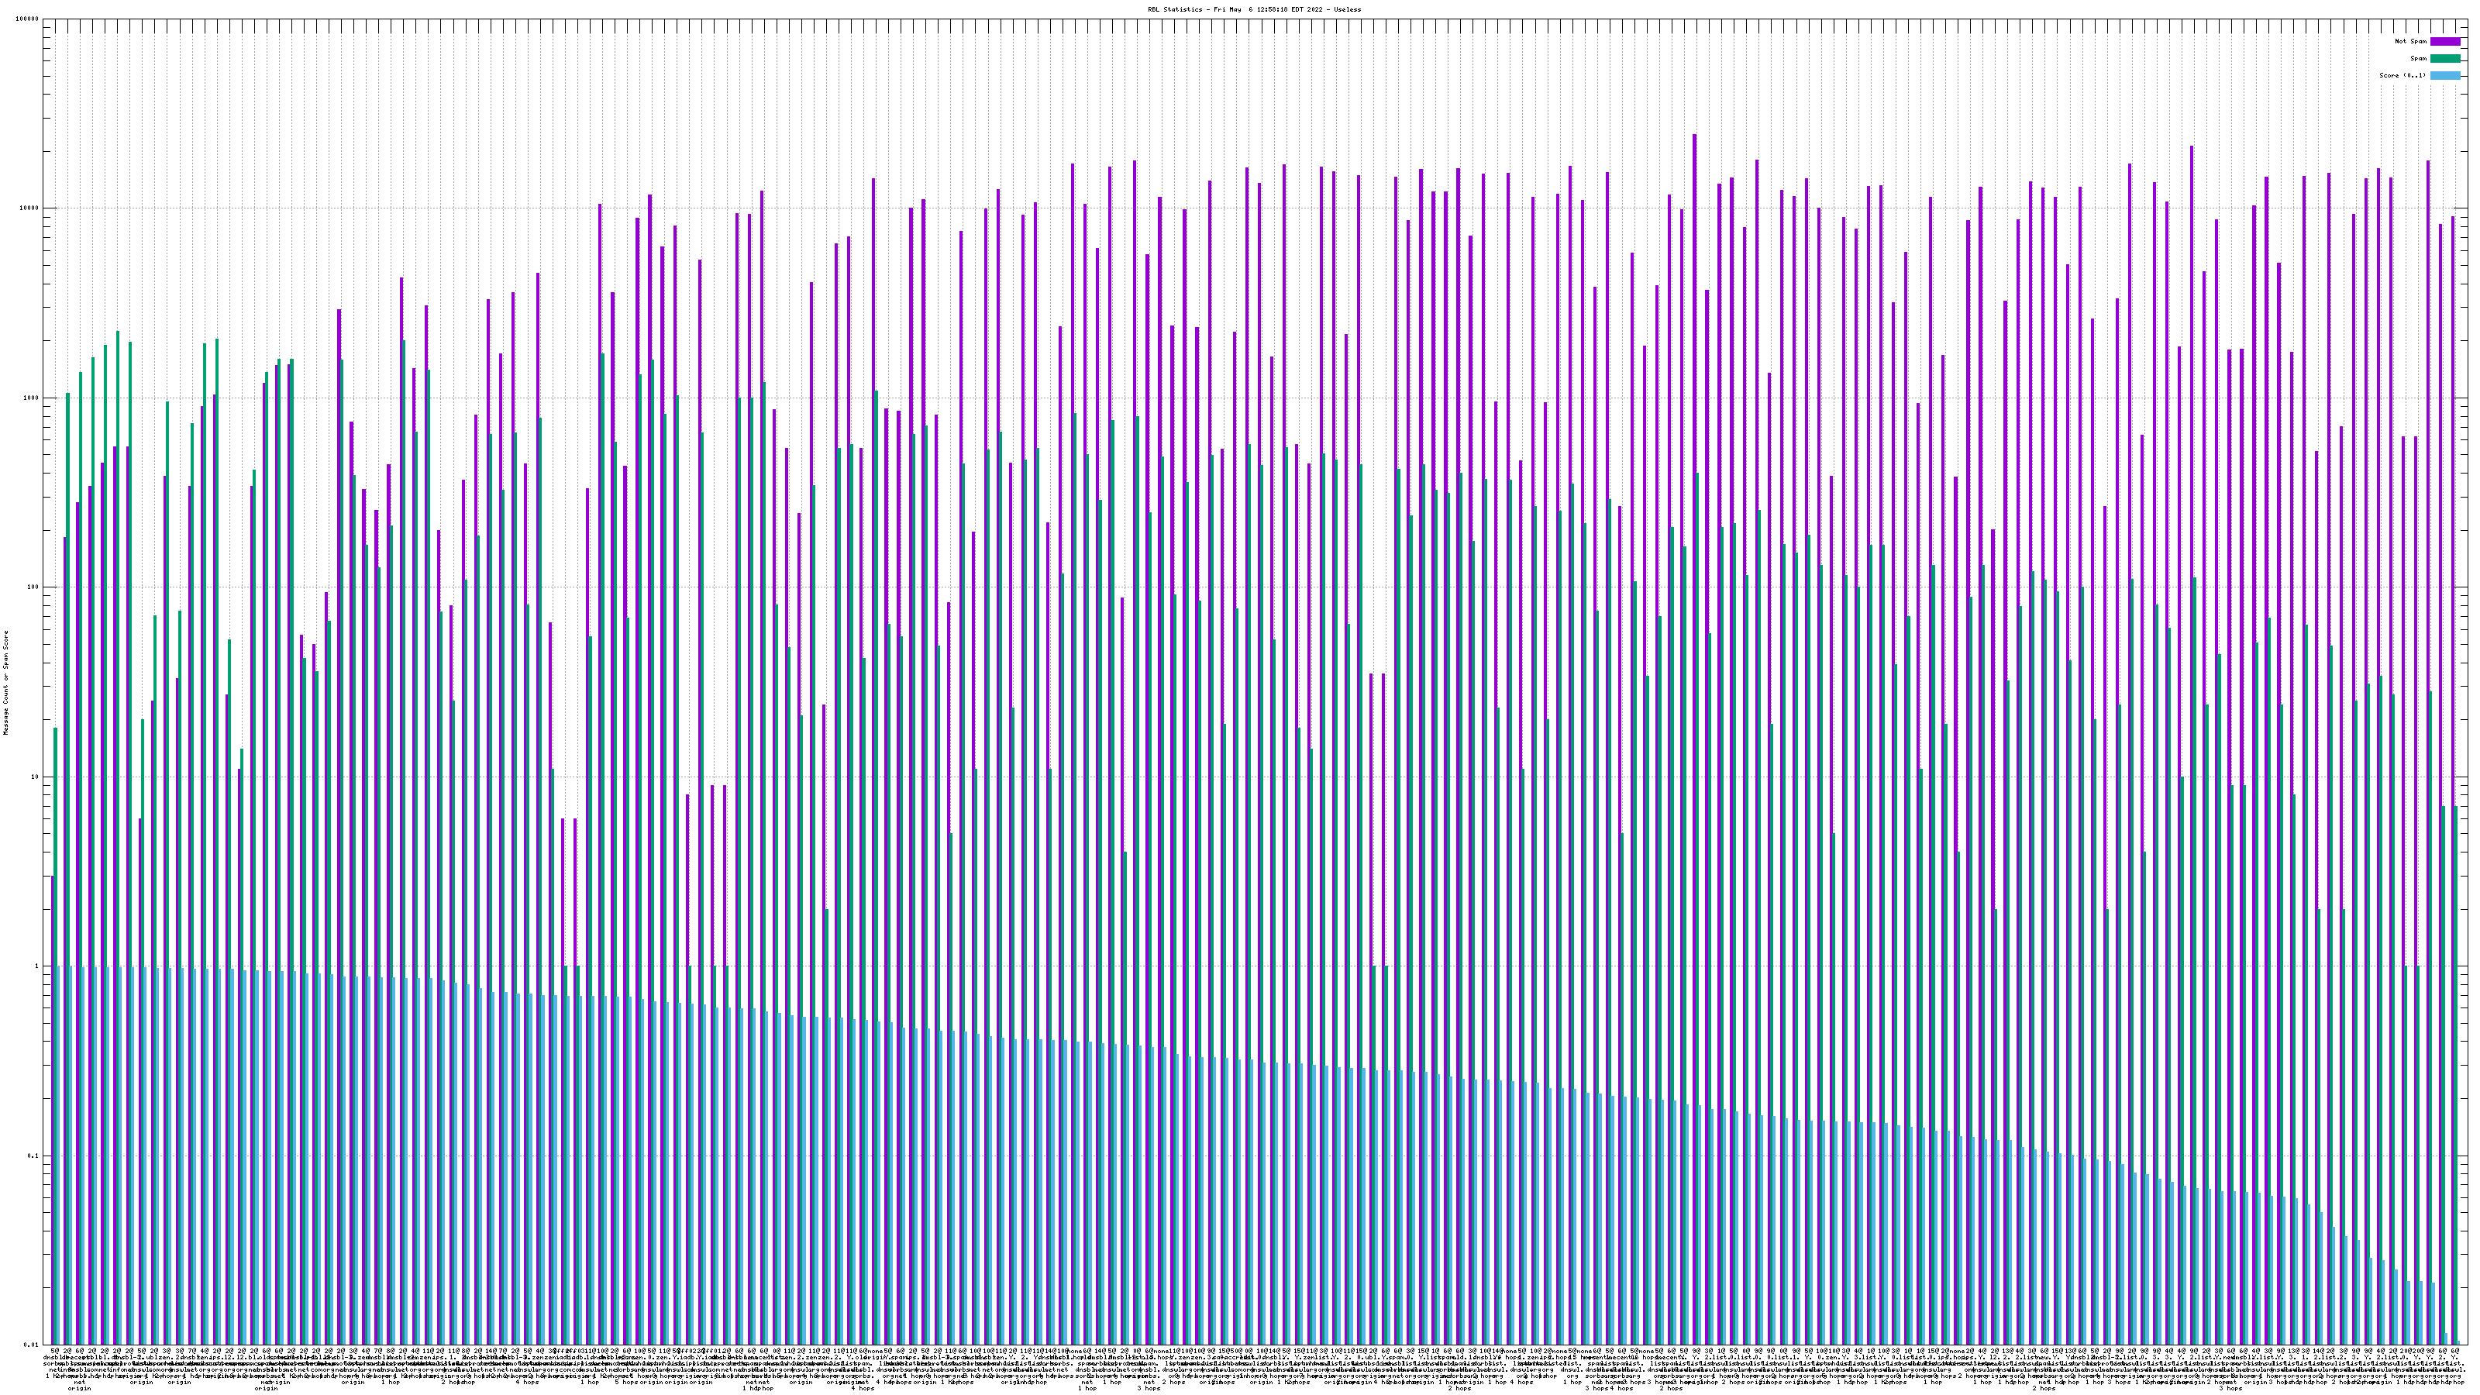Select the 'Score (0..1)' legend label
Image resolution: width=2480 pixels, height=1395 pixels.
click(x=2402, y=76)
